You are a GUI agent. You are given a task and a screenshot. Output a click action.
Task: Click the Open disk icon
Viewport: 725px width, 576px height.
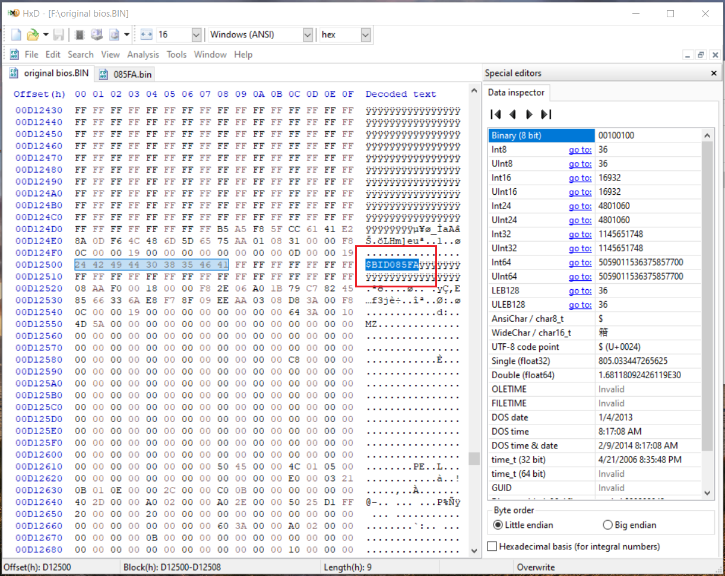96,34
